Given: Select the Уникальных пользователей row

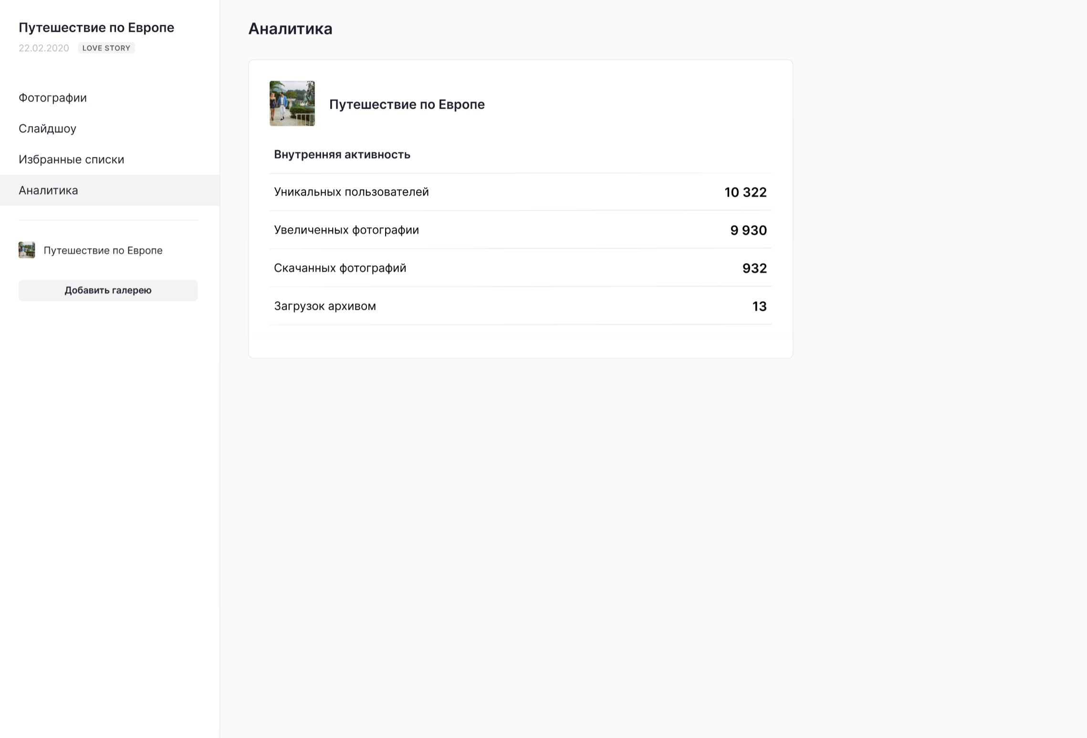Looking at the screenshot, I should 521,192.
